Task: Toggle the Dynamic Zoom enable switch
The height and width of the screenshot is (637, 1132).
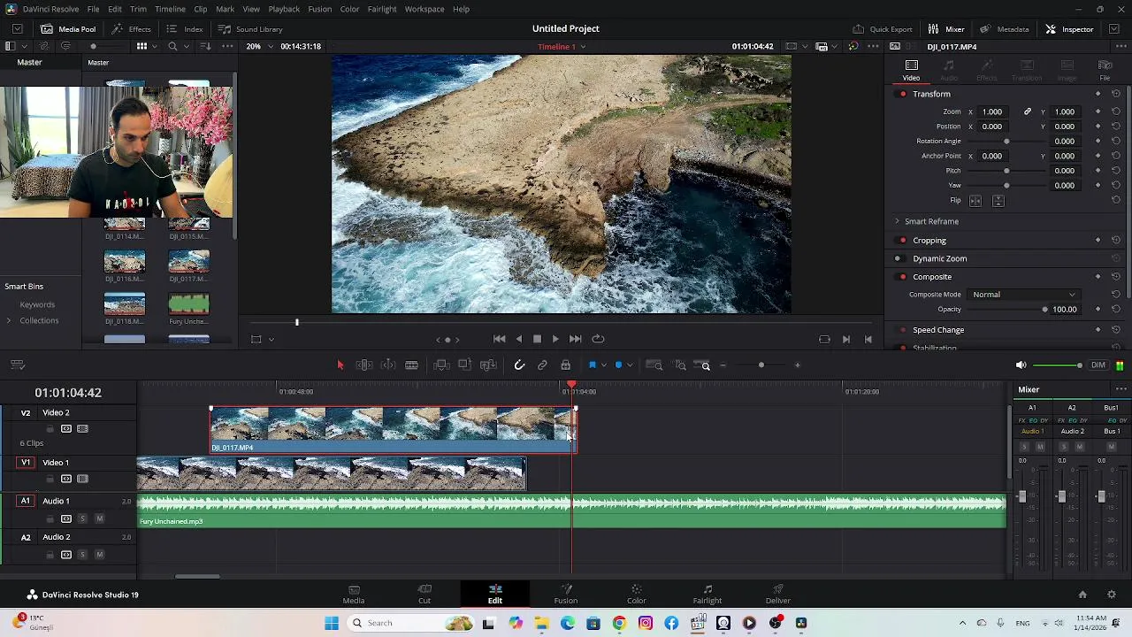Action: point(898,258)
